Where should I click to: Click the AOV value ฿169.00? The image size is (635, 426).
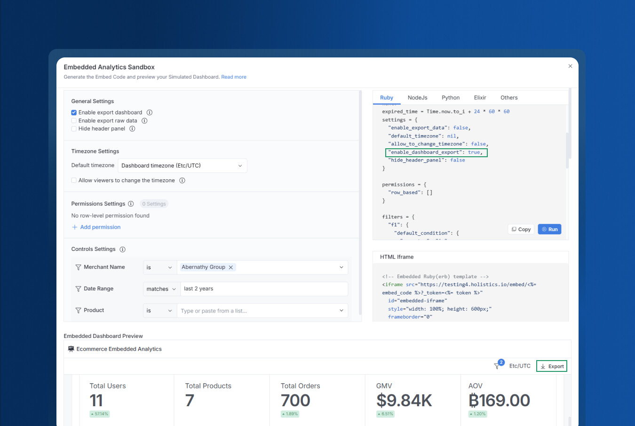click(x=499, y=401)
